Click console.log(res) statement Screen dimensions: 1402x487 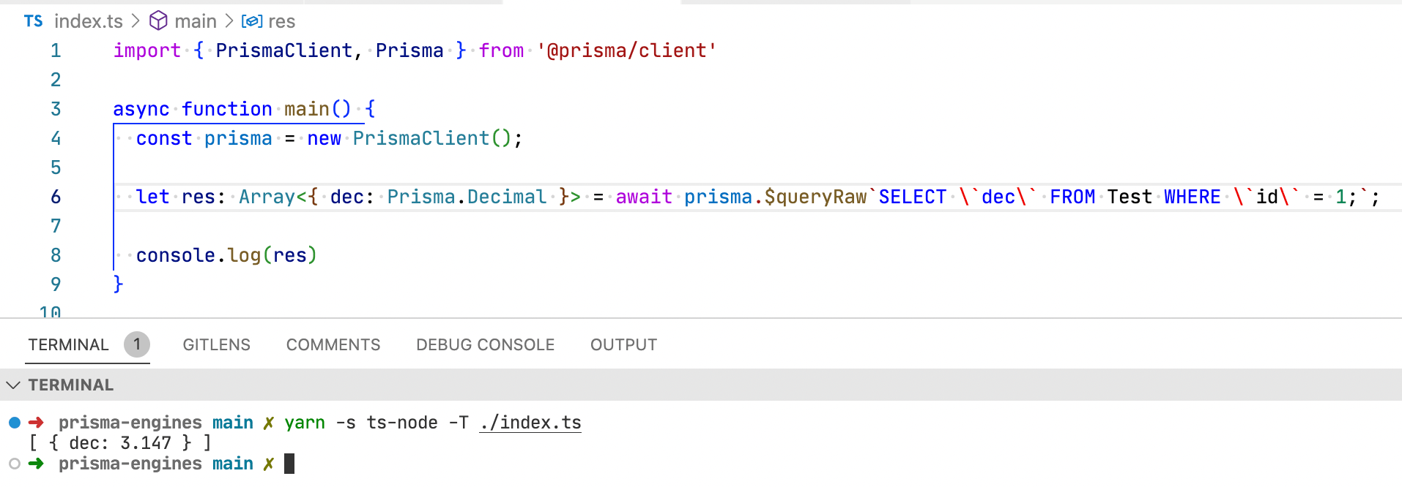[226, 255]
